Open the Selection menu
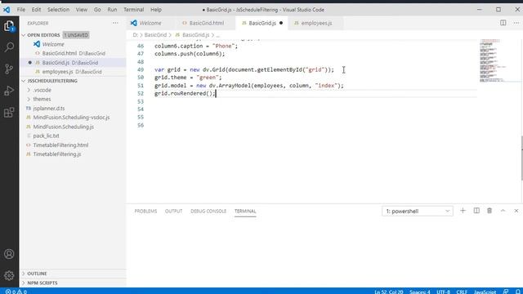The width and height of the screenshot is (523, 294). pyautogui.click(x=58, y=10)
